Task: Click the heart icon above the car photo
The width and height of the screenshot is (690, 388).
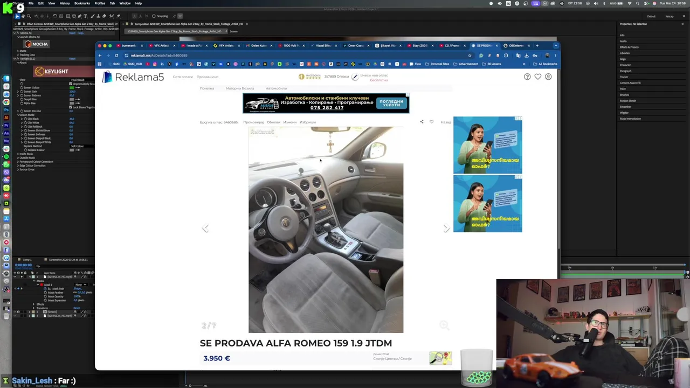Action: pos(431,122)
